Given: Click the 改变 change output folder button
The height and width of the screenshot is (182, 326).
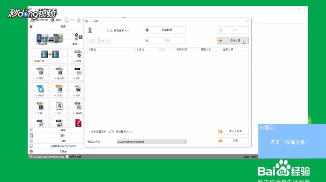Looking at the screenshot, I should (x=232, y=141).
